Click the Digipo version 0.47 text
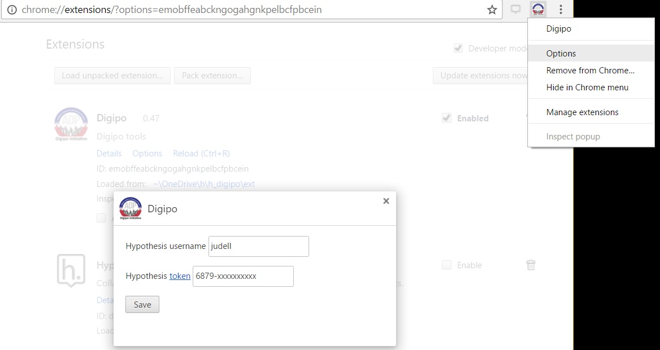Image resolution: width=660 pixels, height=350 pixels. tap(151, 118)
